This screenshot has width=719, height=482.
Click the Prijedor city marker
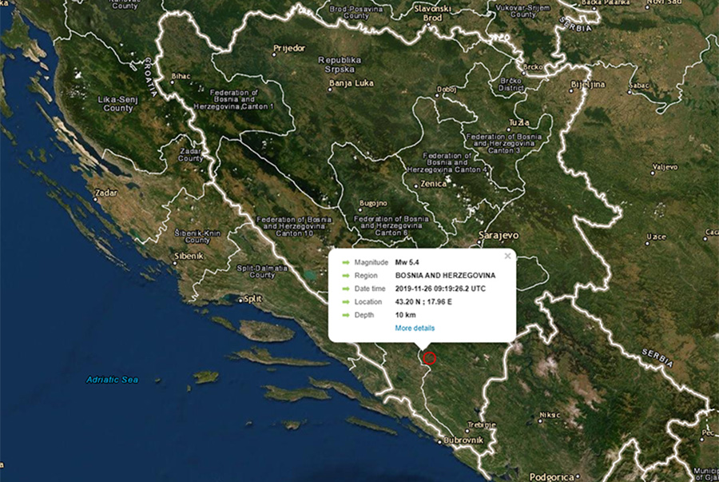click(x=274, y=54)
